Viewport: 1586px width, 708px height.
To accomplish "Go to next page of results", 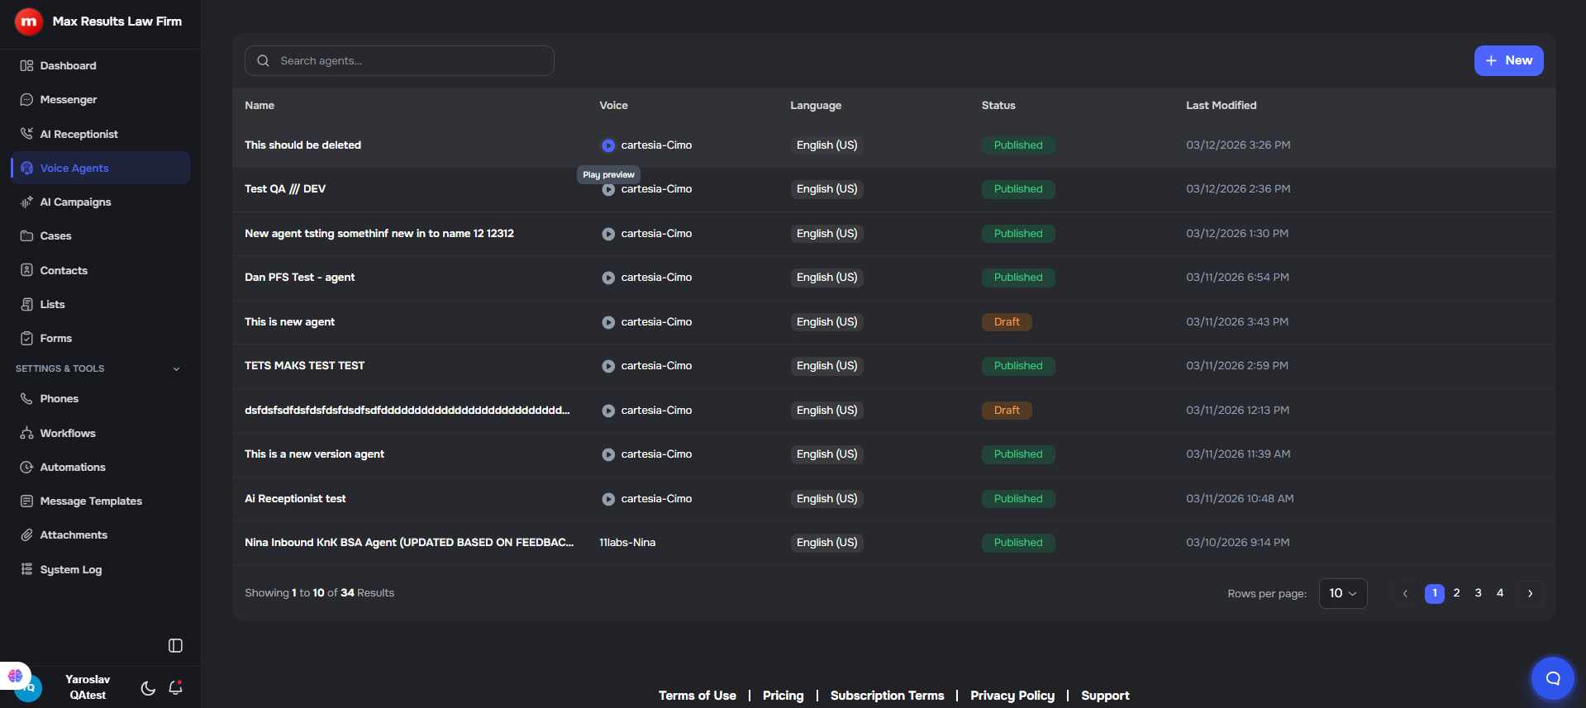I will point(1530,594).
